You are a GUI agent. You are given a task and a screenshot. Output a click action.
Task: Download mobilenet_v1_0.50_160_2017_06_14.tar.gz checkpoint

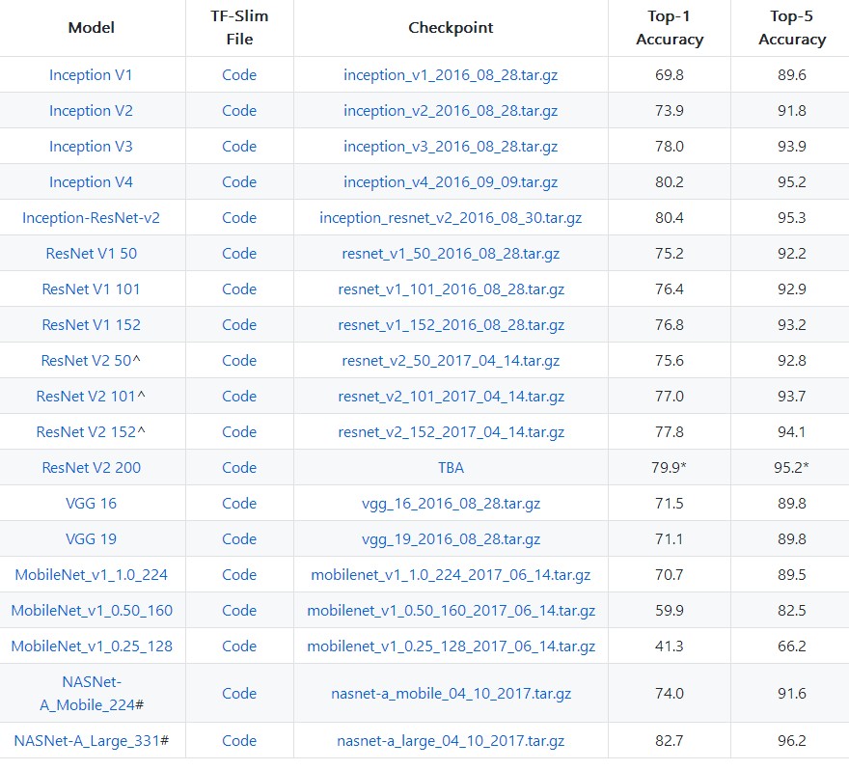pos(452,611)
